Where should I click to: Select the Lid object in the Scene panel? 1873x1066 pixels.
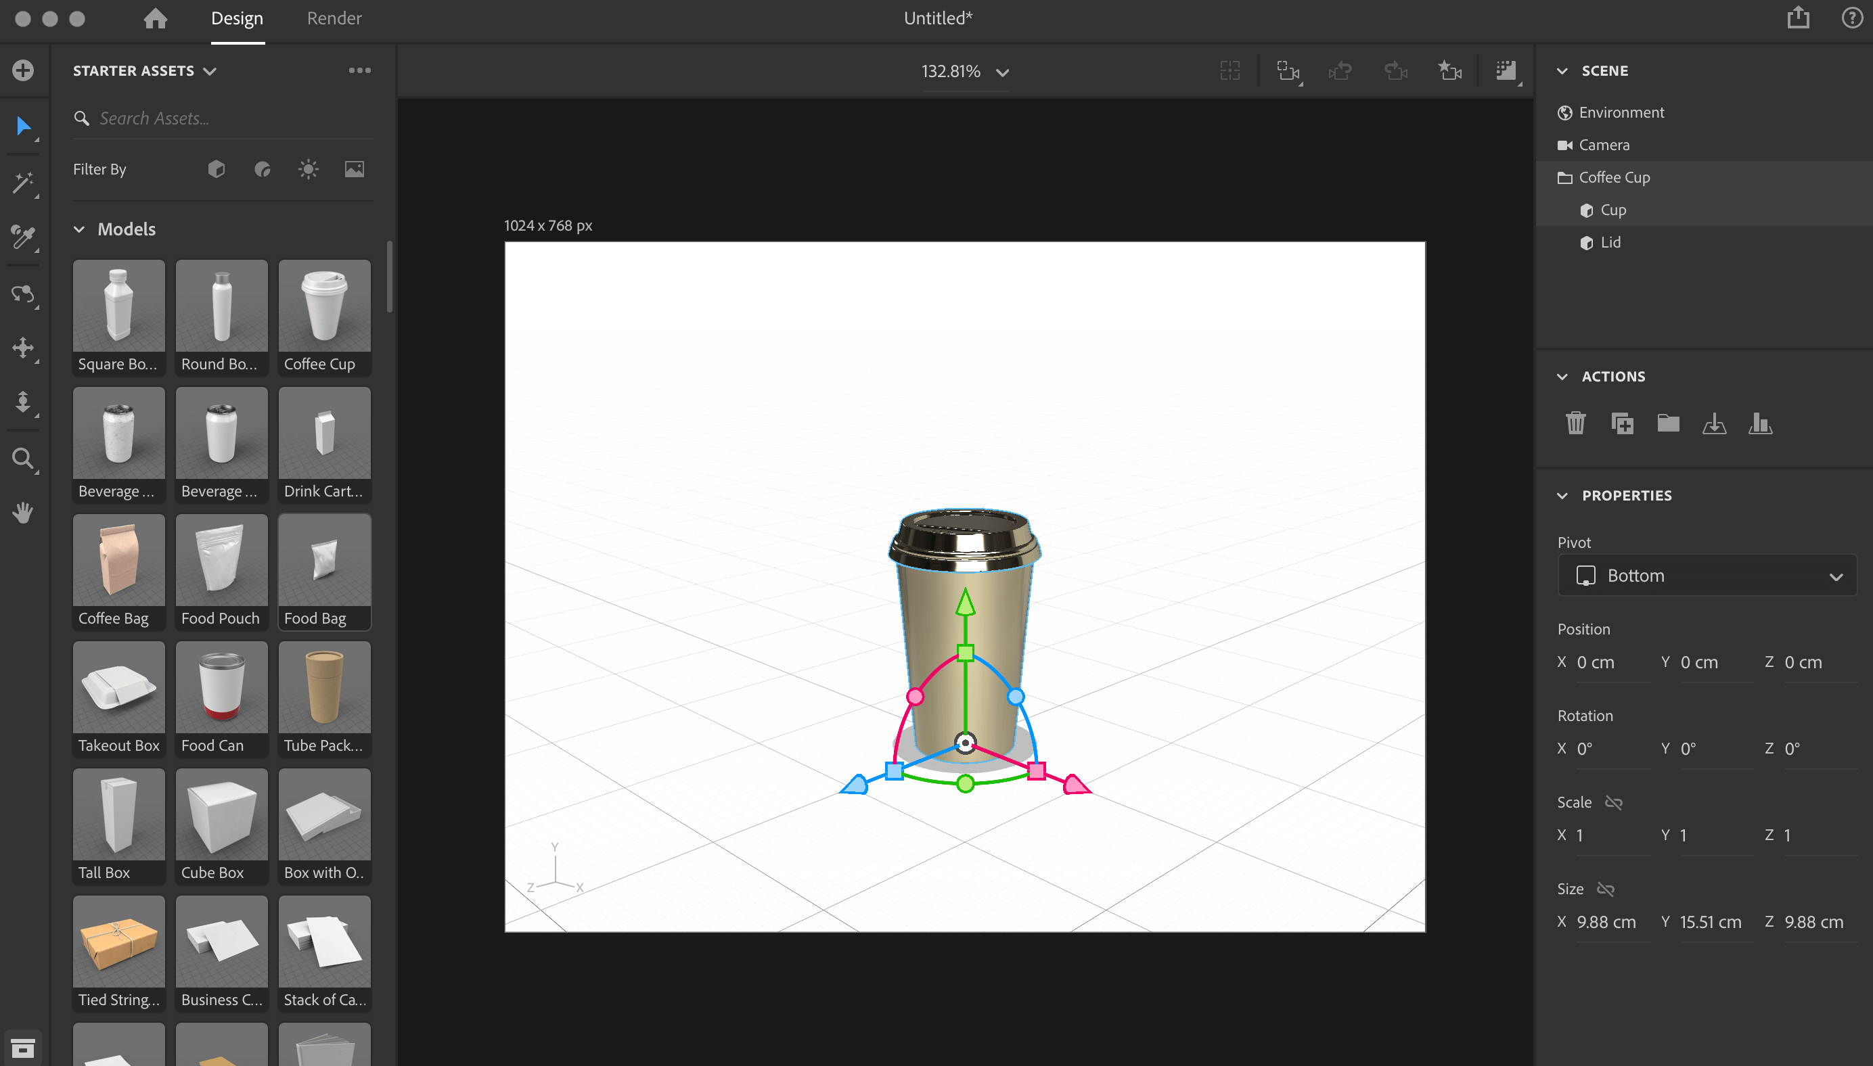click(1610, 242)
